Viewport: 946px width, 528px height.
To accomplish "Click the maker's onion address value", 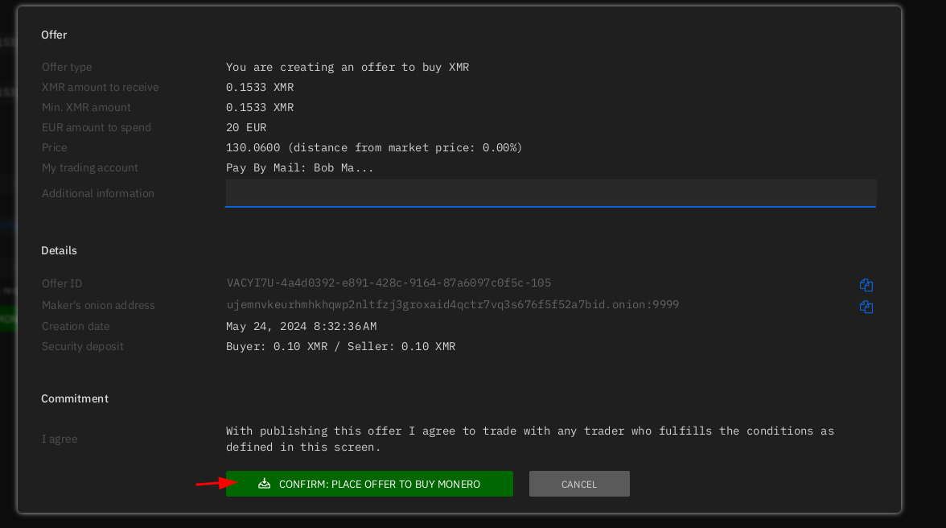I will pos(452,305).
